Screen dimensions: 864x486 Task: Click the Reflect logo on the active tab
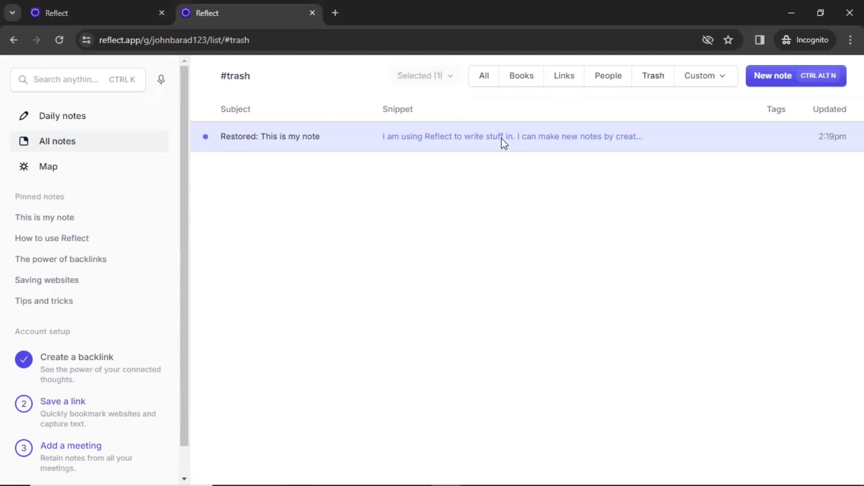186,13
